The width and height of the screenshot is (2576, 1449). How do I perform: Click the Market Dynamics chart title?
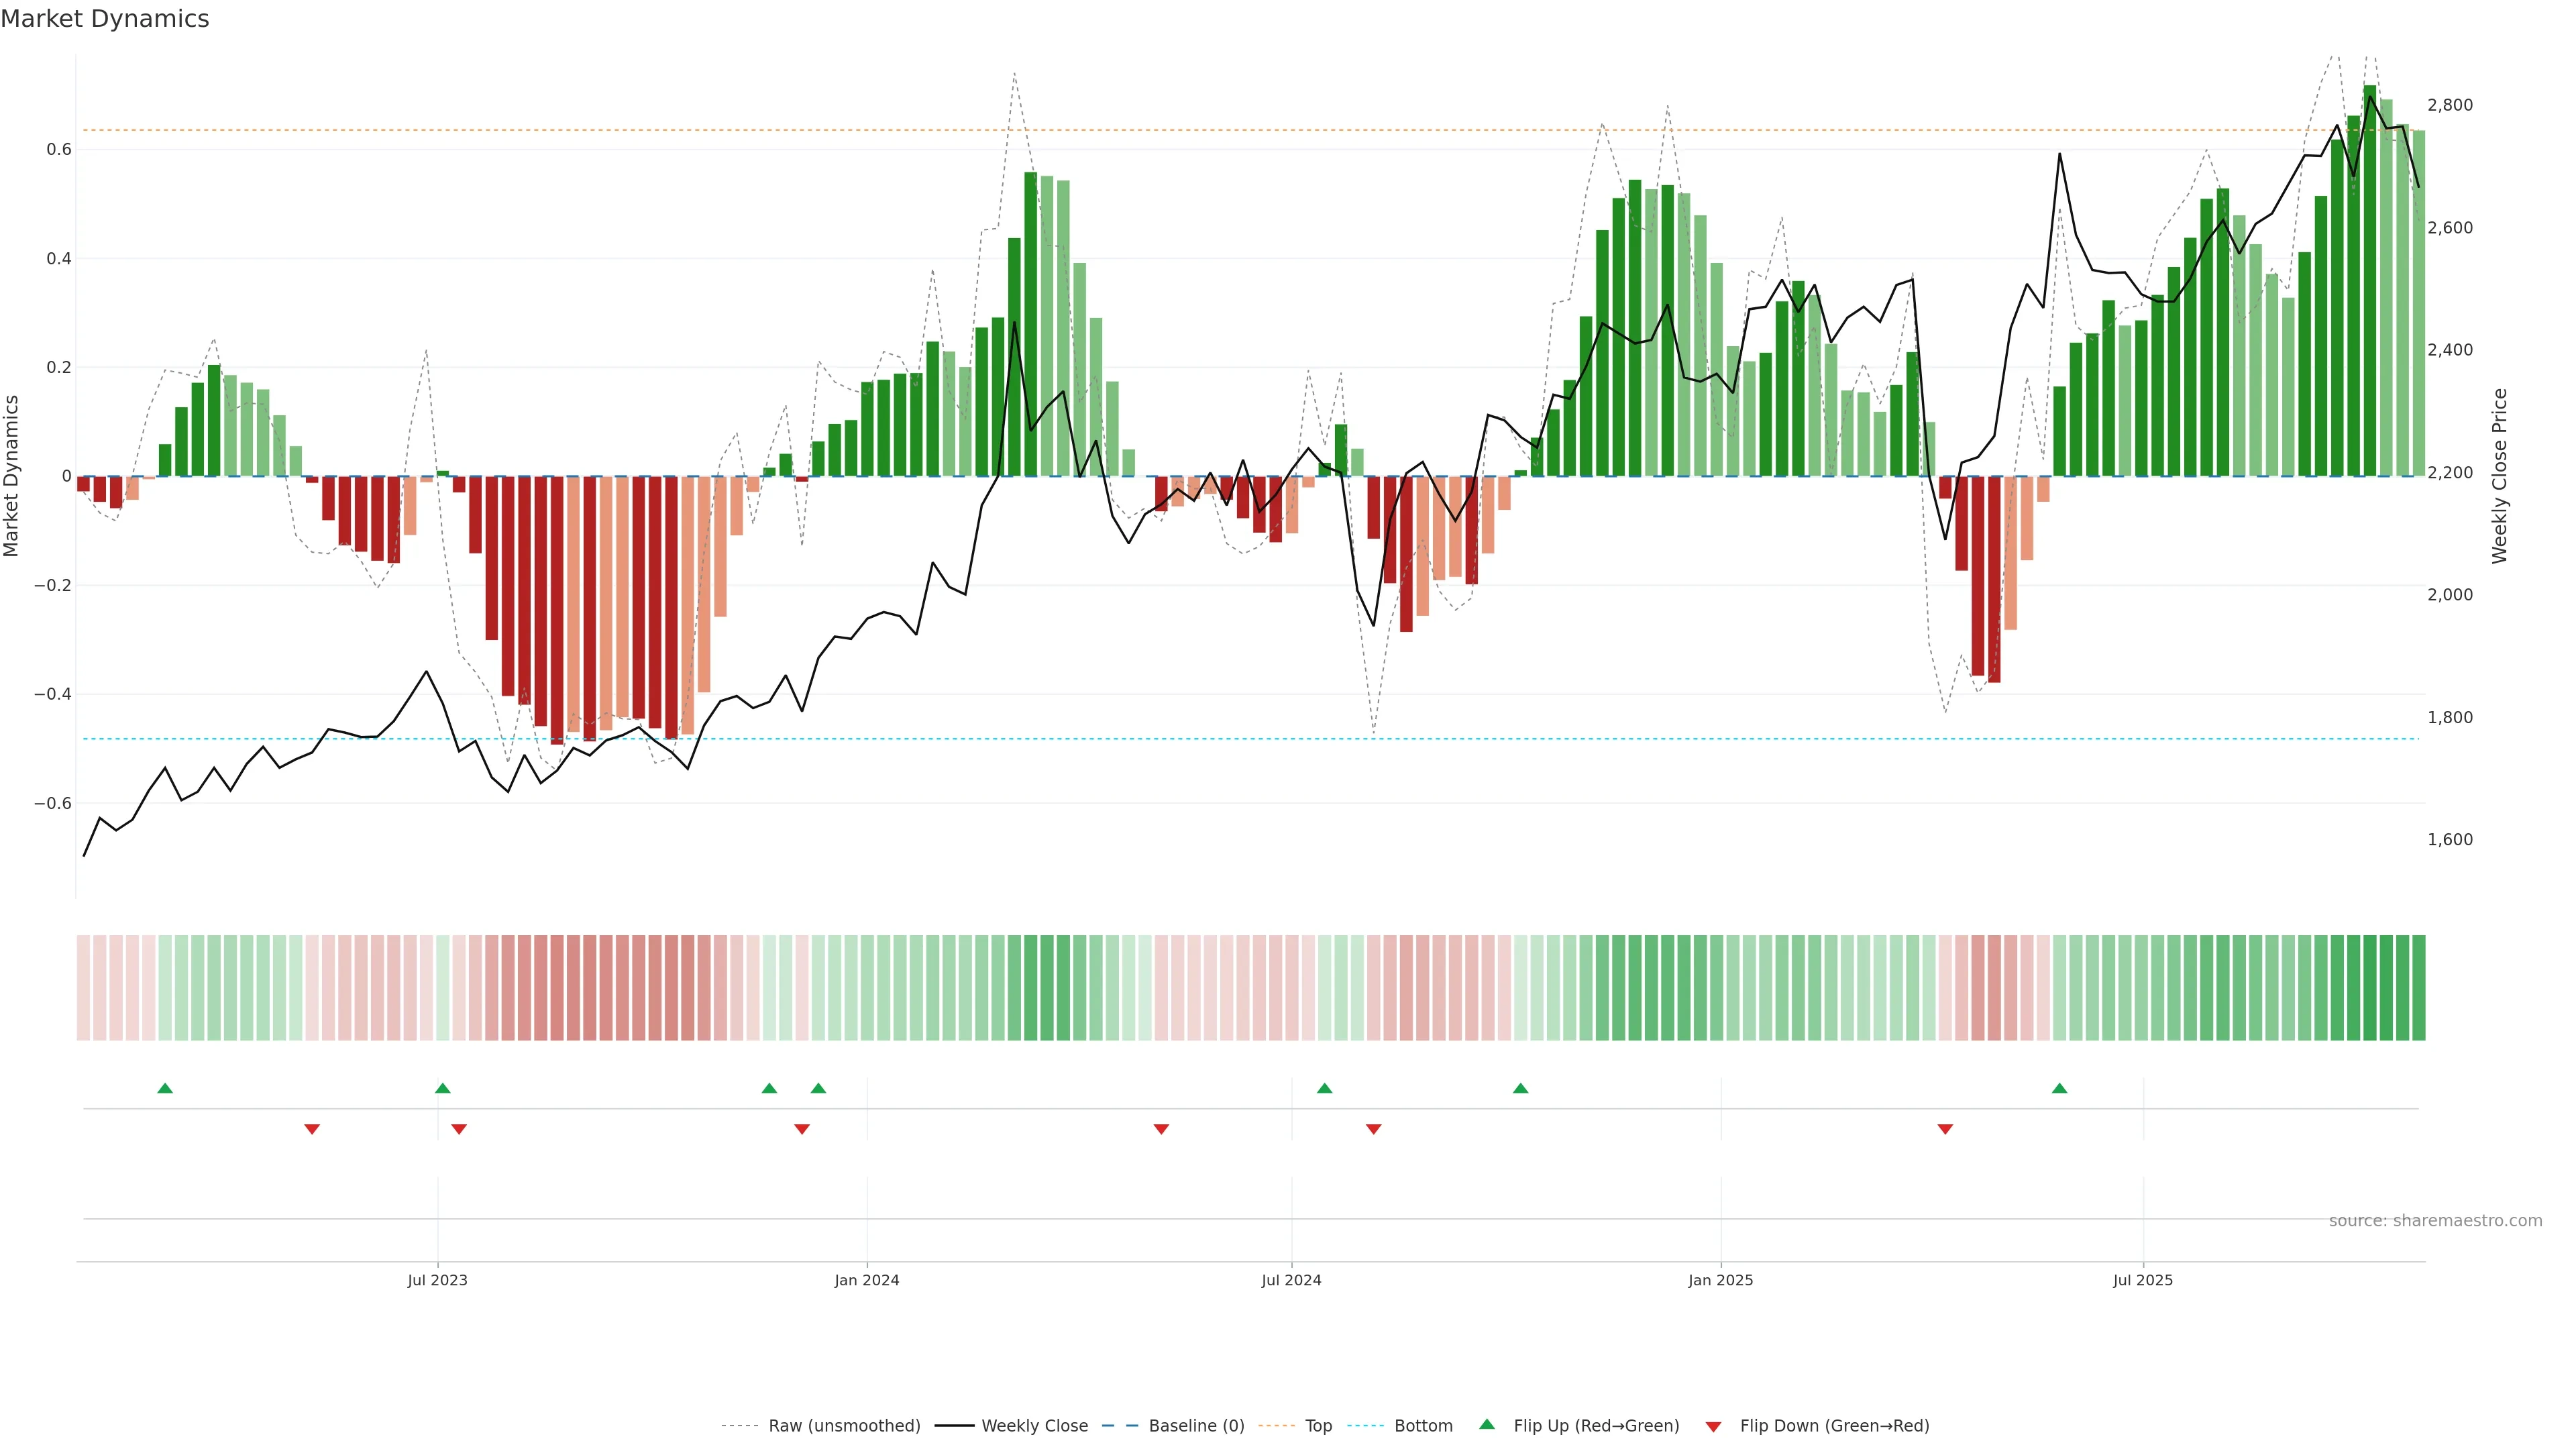(x=105, y=19)
